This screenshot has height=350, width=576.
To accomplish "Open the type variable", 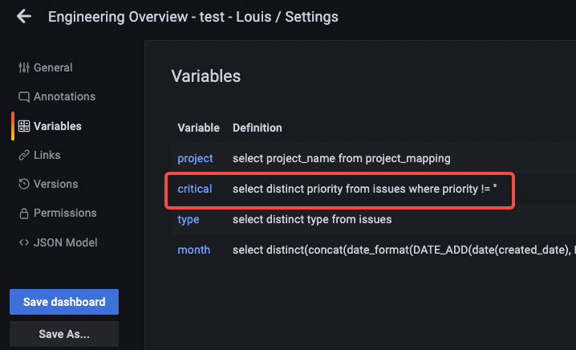I will 189,219.
